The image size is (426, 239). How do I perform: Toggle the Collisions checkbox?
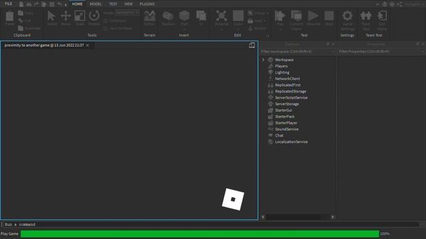coord(105,21)
